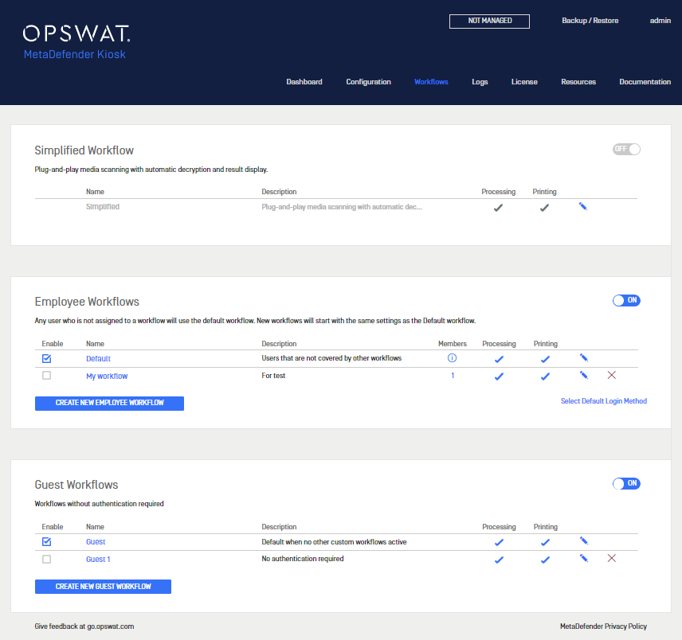
Task: Open the Documentation tab
Action: click(645, 82)
